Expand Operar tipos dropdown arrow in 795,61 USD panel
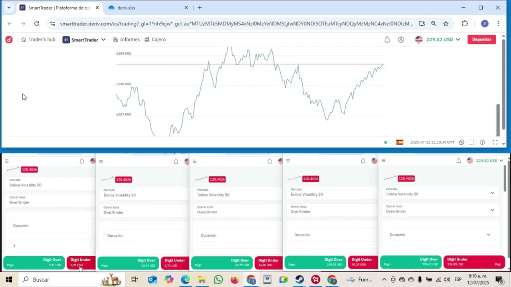 click(492, 210)
